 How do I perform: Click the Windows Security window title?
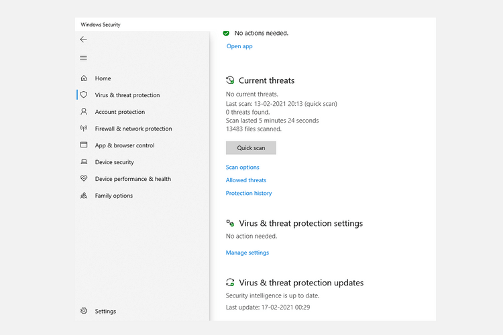[x=101, y=25]
